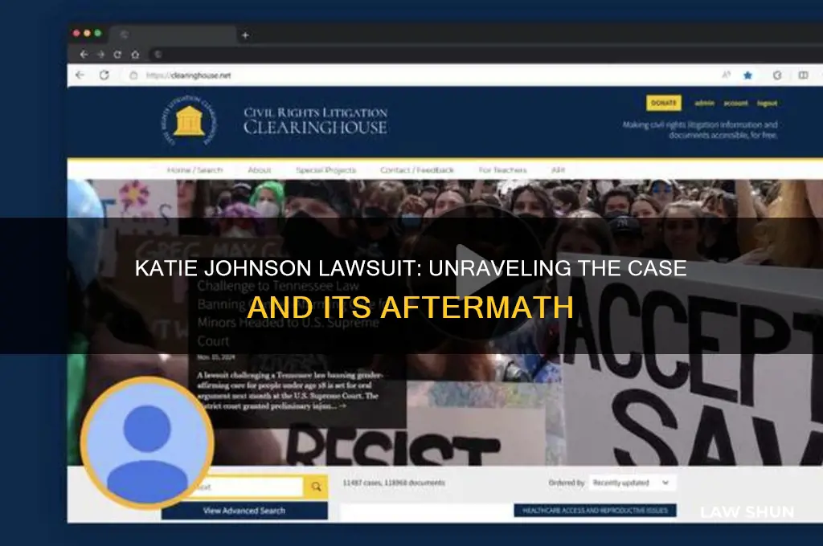The height and width of the screenshot is (546, 823).
Task: Open the Contact / Feedback menu item
Action: point(417,170)
